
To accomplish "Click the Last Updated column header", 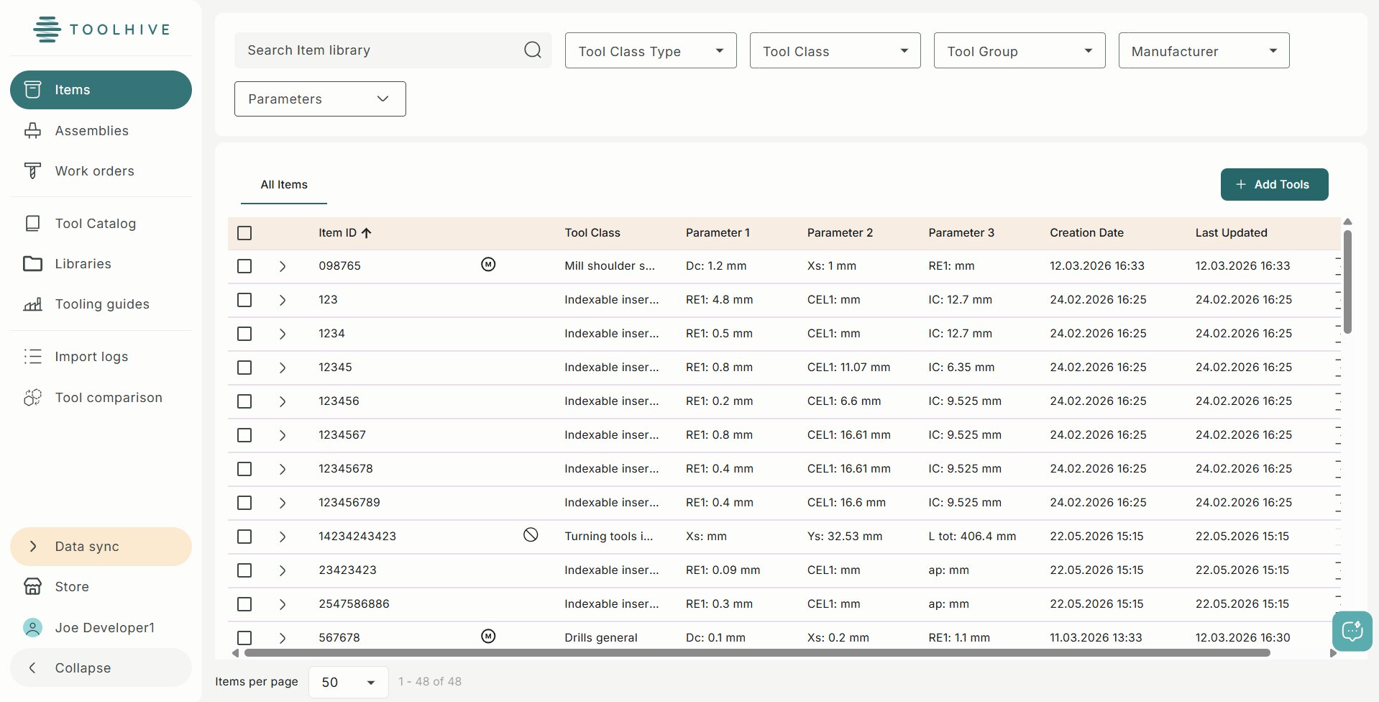I will click(x=1231, y=233).
